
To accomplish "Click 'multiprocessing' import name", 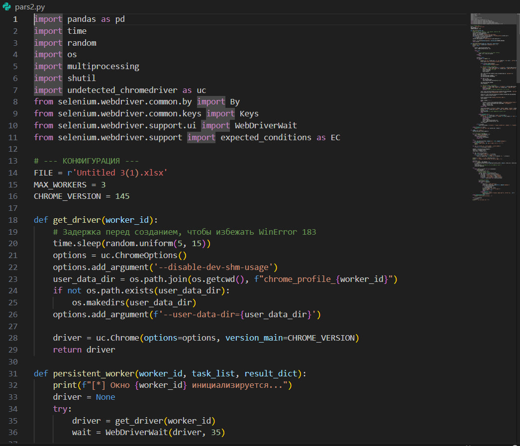I will [x=103, y=67].
